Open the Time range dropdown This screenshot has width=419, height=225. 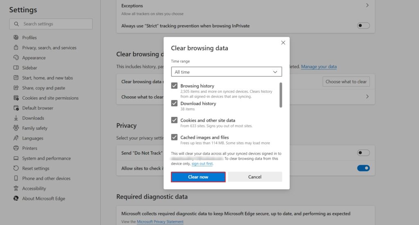click(x=226, y=72)
